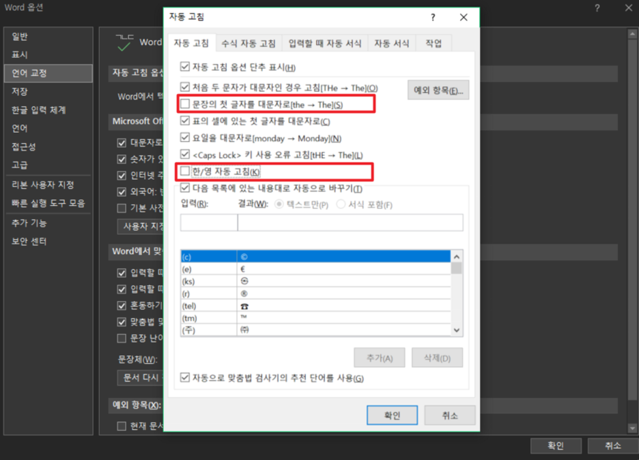Click 확인 button of Word 옵션 window
This screenshot has width=639, height=460.
(556, 446)
